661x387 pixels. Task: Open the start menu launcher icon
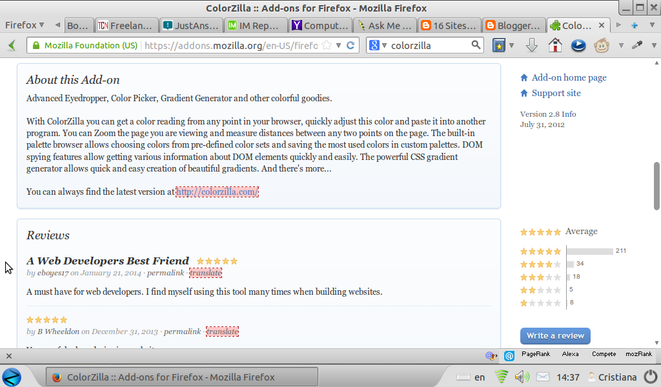tap(12, 377)
